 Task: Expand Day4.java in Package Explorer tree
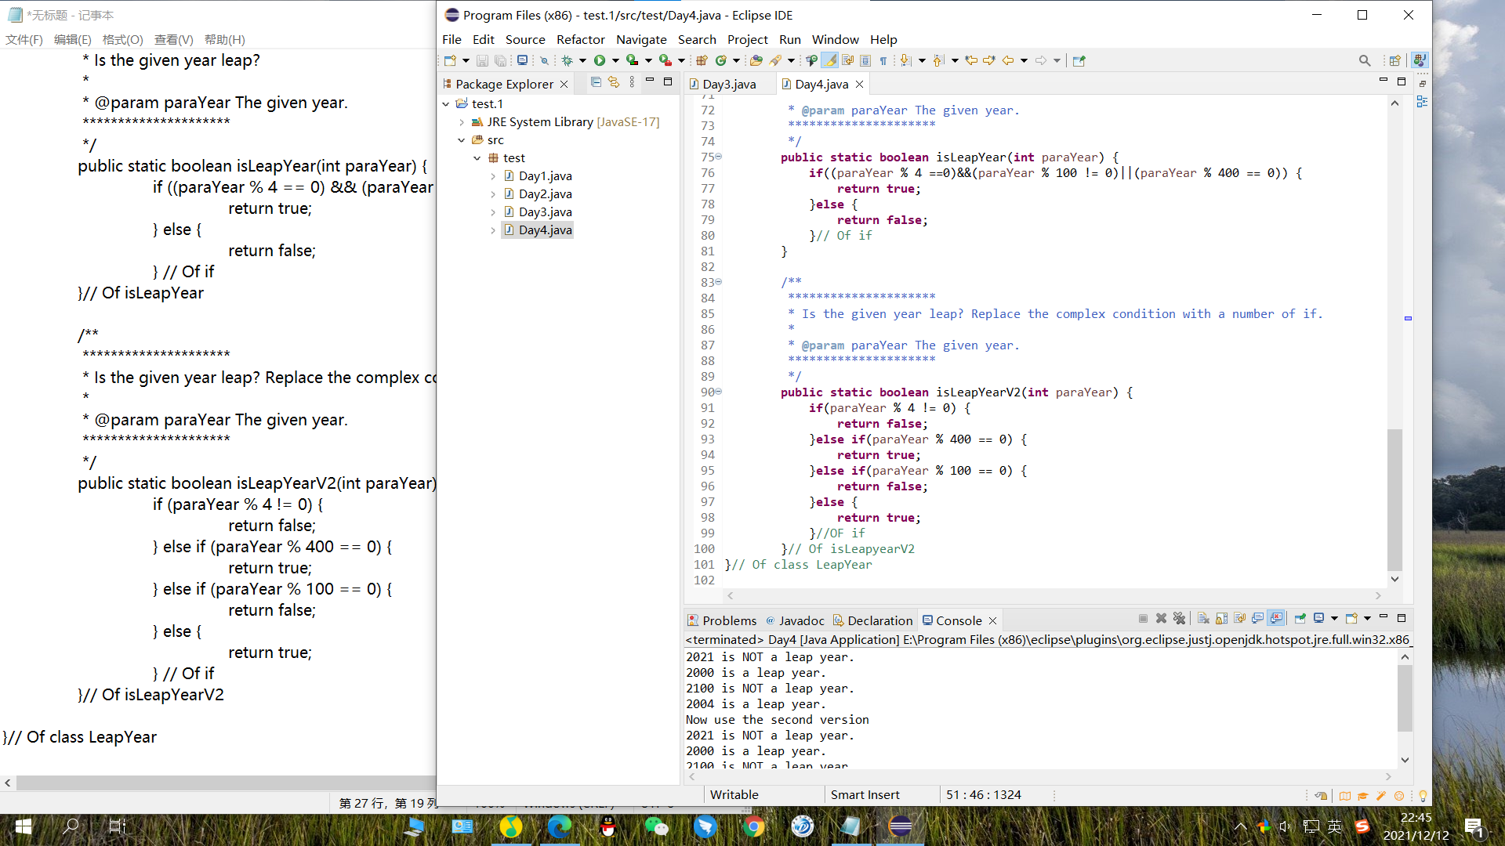tap(493, 230)
